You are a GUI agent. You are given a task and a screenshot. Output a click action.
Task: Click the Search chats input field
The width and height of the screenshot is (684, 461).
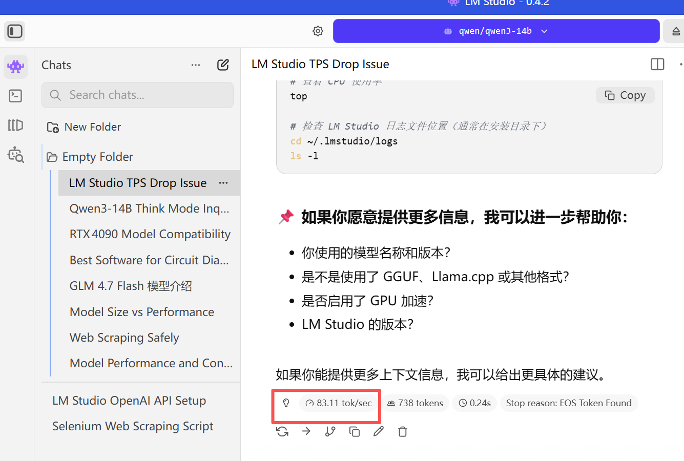click(x=137, y=95)
